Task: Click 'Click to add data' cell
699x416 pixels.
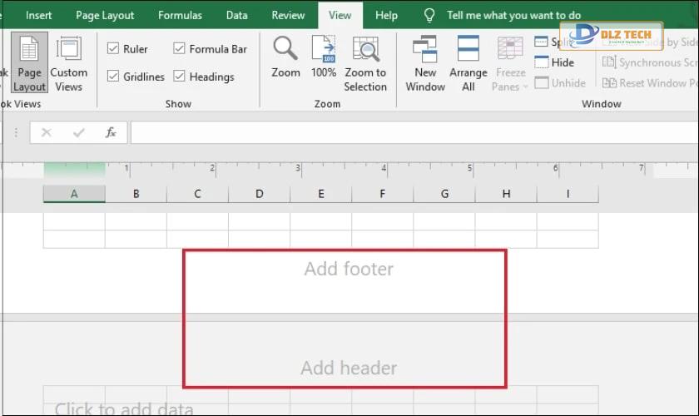Action: coord(124,409)
